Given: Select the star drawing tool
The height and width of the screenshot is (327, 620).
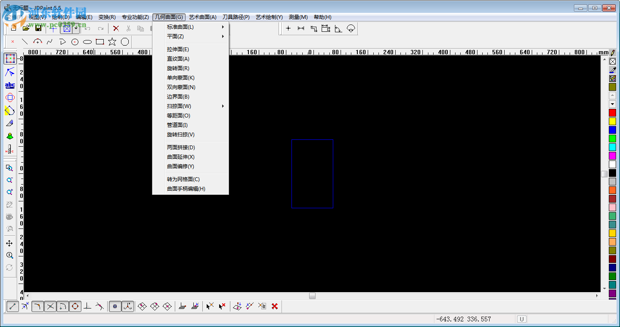Looking at the screenshot, I should pyautogui.click(x=112, y=41).
